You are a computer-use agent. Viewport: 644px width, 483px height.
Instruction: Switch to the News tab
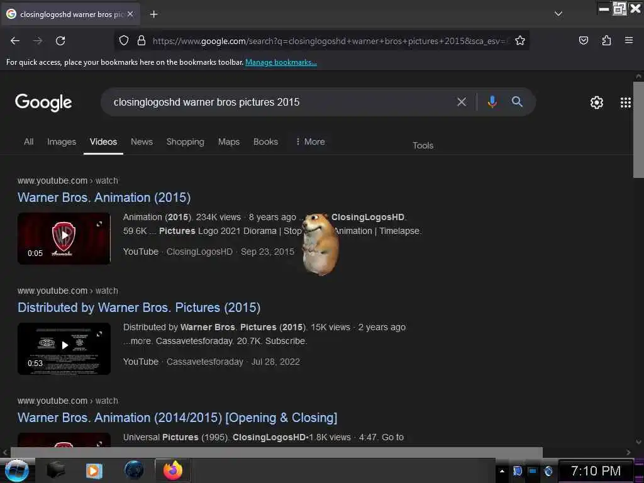142,142
